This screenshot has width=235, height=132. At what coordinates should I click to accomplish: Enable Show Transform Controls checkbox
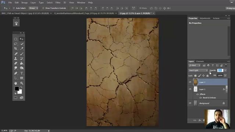(x=43, y=8)
